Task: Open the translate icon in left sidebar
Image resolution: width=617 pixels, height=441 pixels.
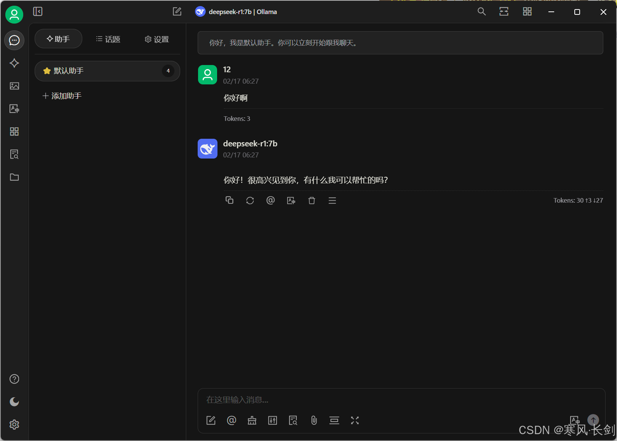Action: coord(14,109)
